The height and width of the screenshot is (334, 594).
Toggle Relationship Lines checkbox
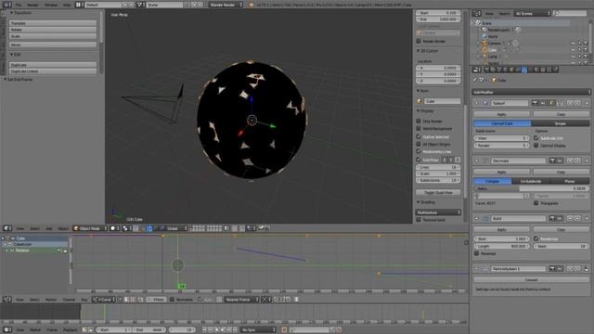pos(419,152)
